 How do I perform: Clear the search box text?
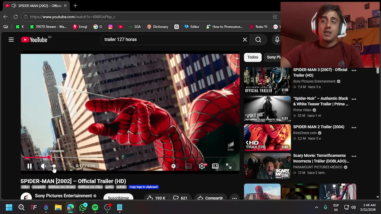click(245, 40)
